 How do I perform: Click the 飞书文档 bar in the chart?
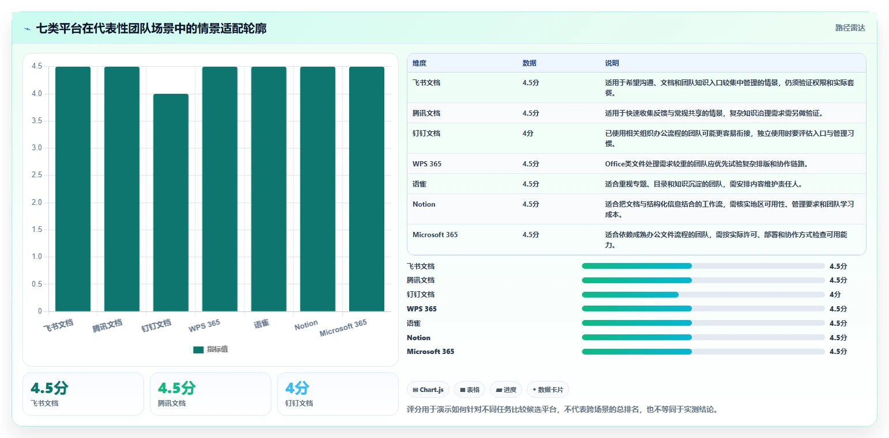[73, 189]
